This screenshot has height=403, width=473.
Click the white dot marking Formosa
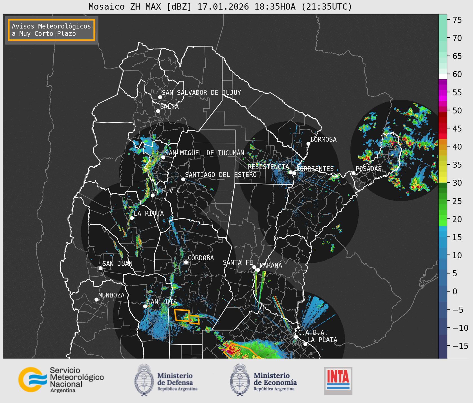click(308, 144)
